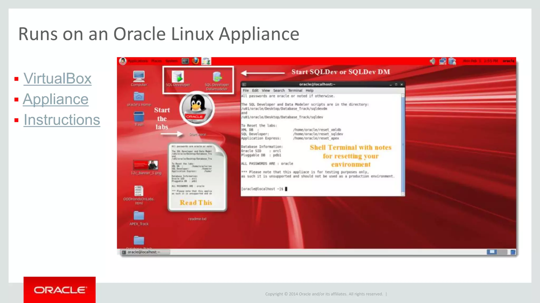
Task: Click the '/home/oracle/reset_sqldev' path text
Action: (318, 134)
